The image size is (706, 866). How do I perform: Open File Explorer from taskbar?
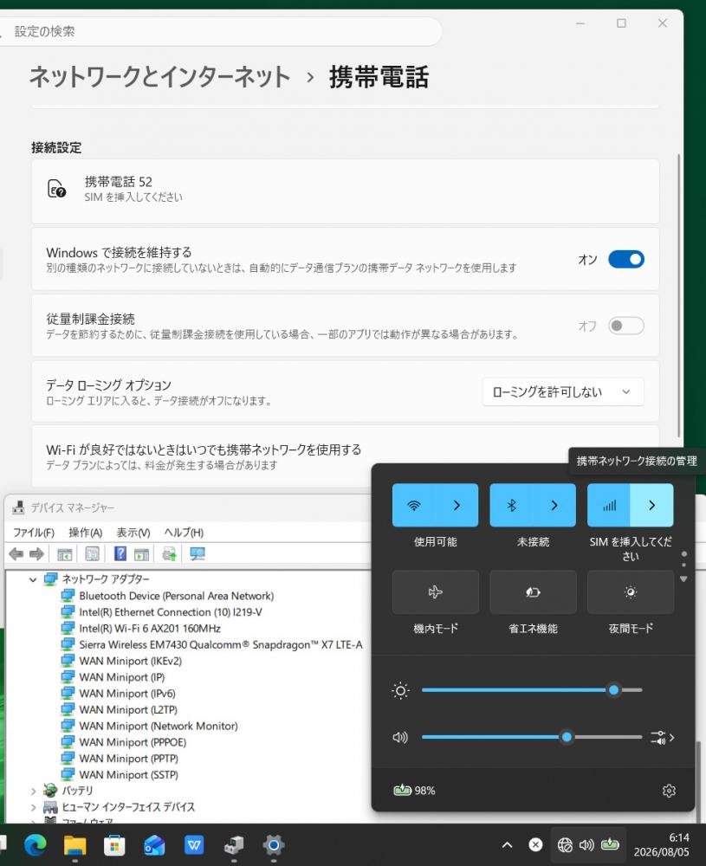click(75, 845)
